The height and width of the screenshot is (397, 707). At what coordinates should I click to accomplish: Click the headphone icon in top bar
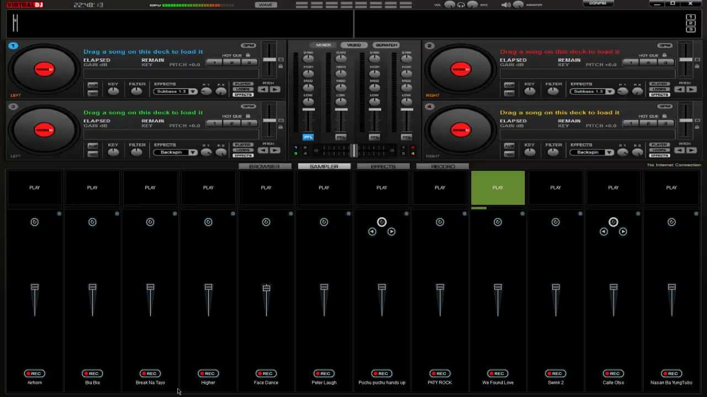tap(461, 5)
